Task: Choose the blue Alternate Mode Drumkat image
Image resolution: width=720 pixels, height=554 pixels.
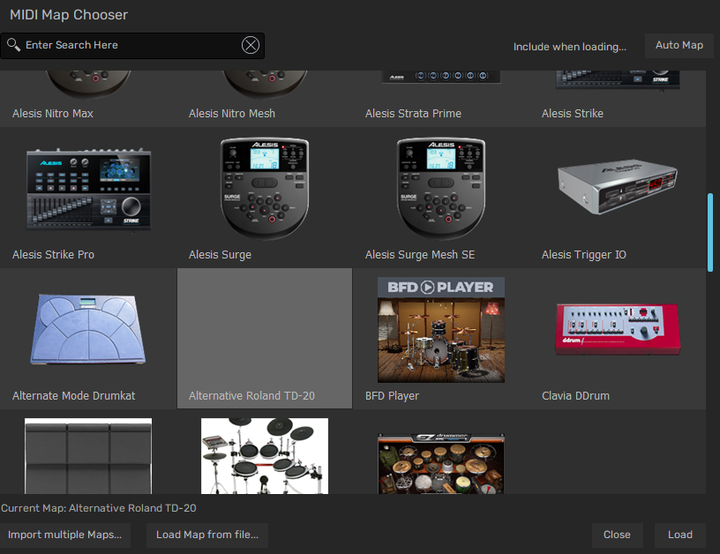Action: (87, 330)
